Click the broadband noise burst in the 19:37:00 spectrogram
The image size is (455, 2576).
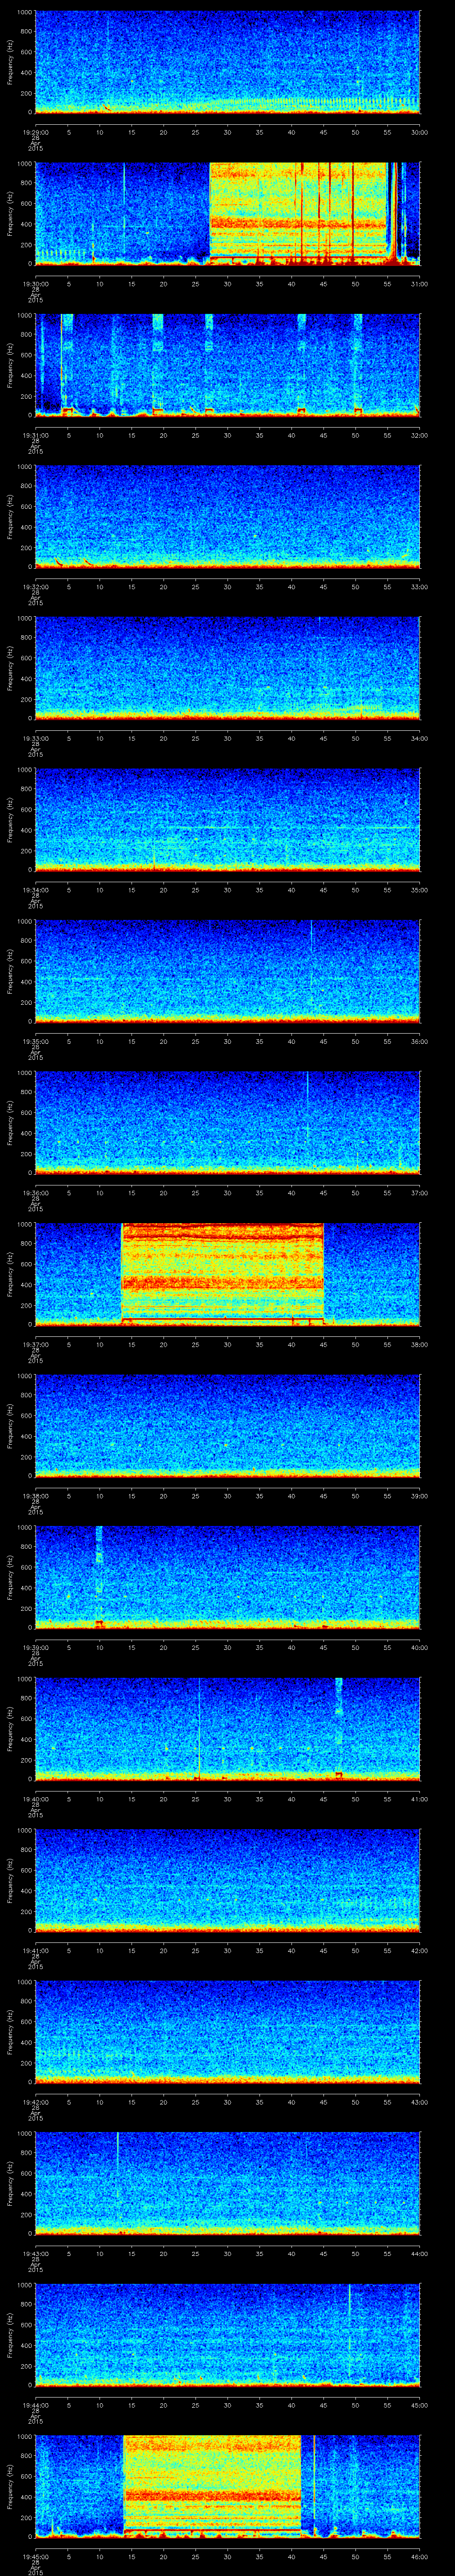[222, 1274]
